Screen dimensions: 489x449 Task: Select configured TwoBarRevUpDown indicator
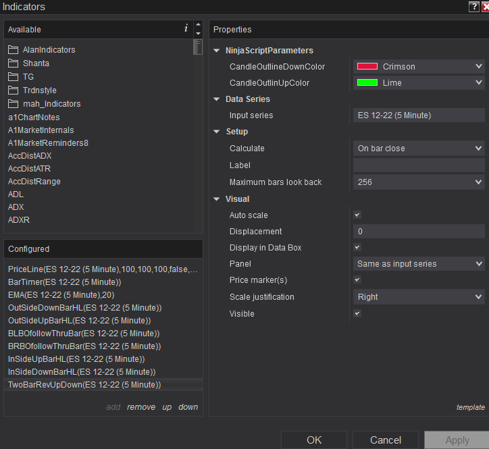click(103, 384)
